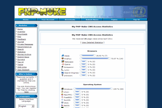Image resolution: width=162 pixels, height=108 pixels.
Task: Click the Search Engines icon
Action: 63,72
